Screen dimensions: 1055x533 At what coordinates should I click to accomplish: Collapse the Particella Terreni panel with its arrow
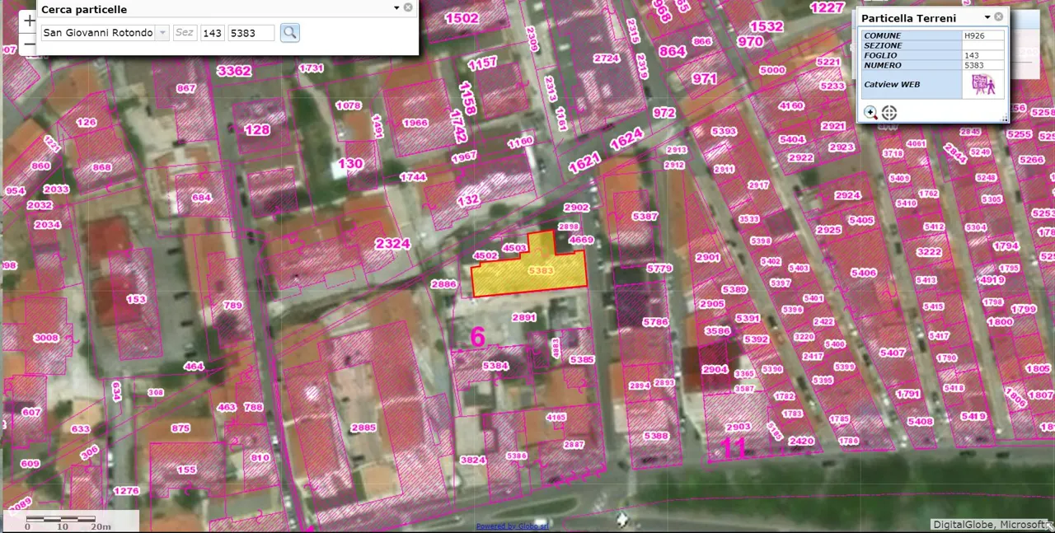(987, 17)
